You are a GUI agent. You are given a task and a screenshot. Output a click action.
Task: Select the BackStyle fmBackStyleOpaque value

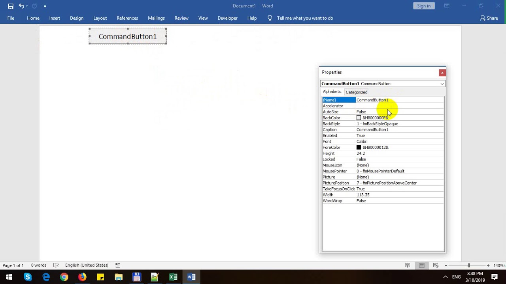coord(378,124)
